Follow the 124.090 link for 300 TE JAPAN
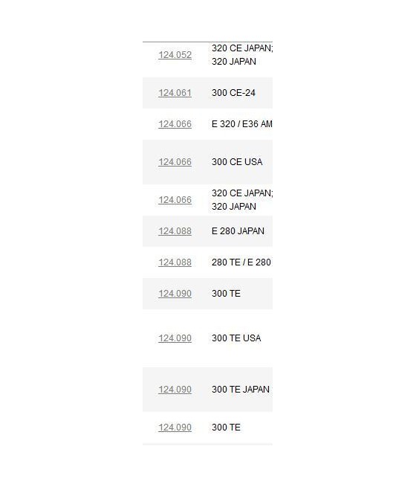Image resolution: width=416 pixels, height=487 pixels. pyautogui.click(x=175, y=389)
